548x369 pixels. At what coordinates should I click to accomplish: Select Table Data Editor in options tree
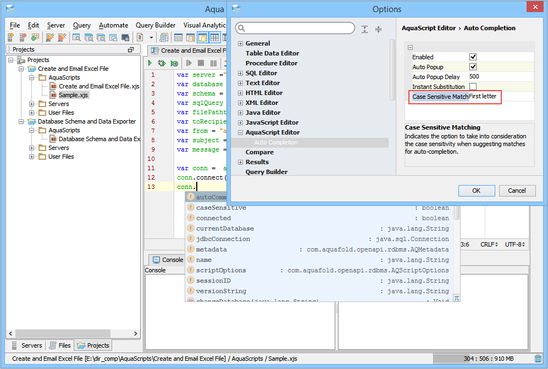coord(272,53)
